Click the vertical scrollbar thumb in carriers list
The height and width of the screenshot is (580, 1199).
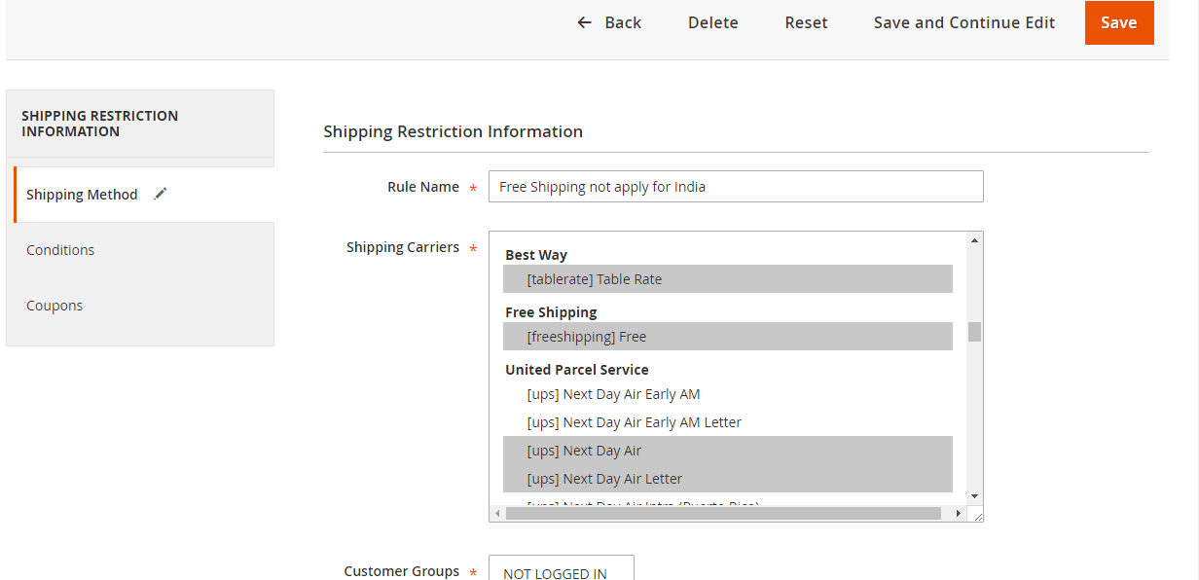(974, 332)
